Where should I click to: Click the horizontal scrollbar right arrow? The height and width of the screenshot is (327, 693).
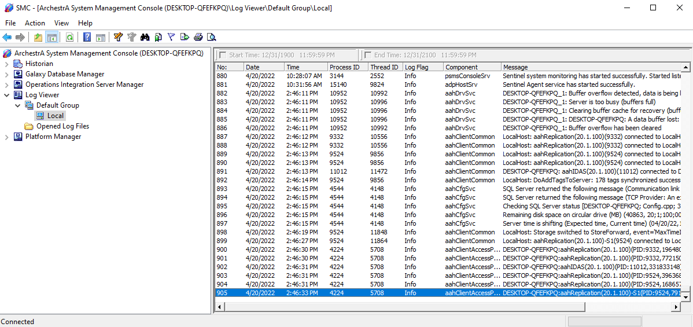[675, 307]
